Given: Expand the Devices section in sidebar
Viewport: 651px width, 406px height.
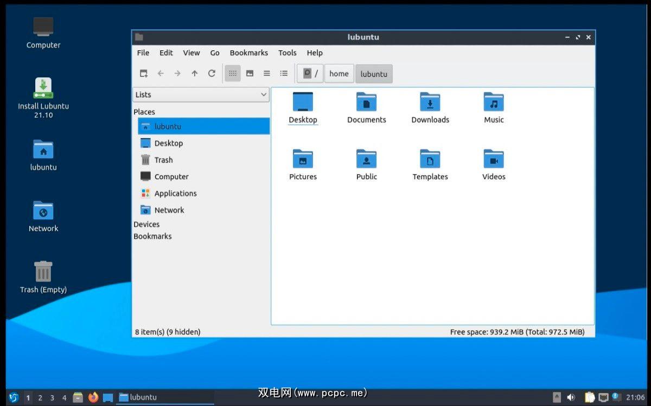Looking at the screenshot, I should (146, 224).
